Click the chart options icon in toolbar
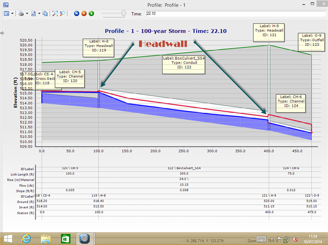Screen dimensions: 328x245 6,14
